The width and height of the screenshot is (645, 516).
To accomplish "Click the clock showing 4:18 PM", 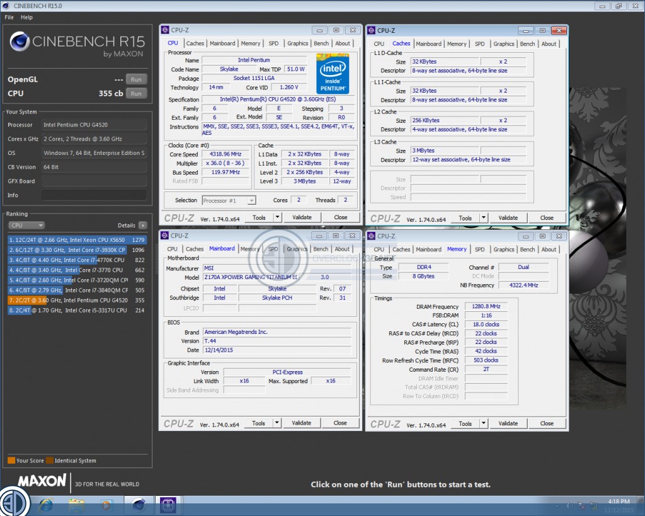I will 619,501.
